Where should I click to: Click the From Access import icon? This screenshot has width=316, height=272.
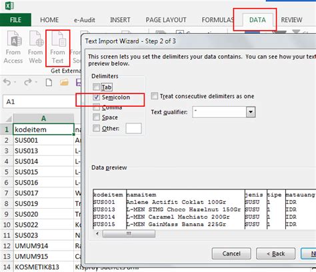coord(14,39)
